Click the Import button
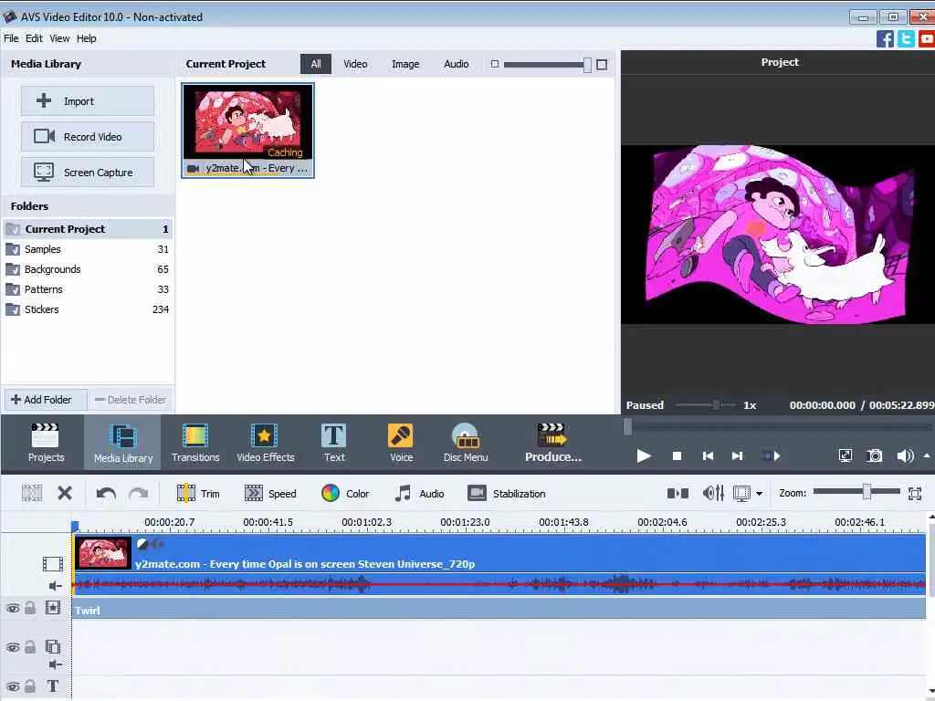Screen dimensions: 935x701 [x=88, y=100]
